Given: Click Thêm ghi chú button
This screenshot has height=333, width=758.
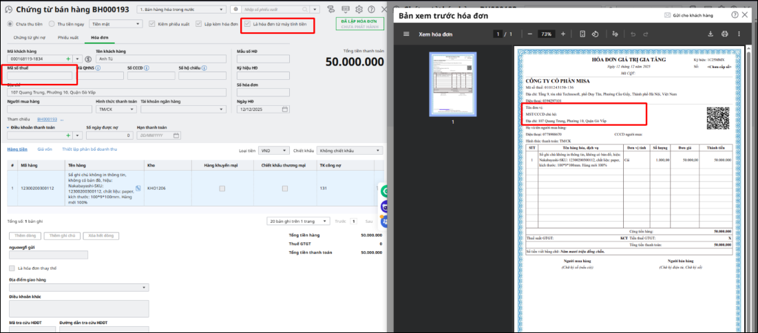Looking at the screenshot, I should pyautogui.click(x=61, y=236).
